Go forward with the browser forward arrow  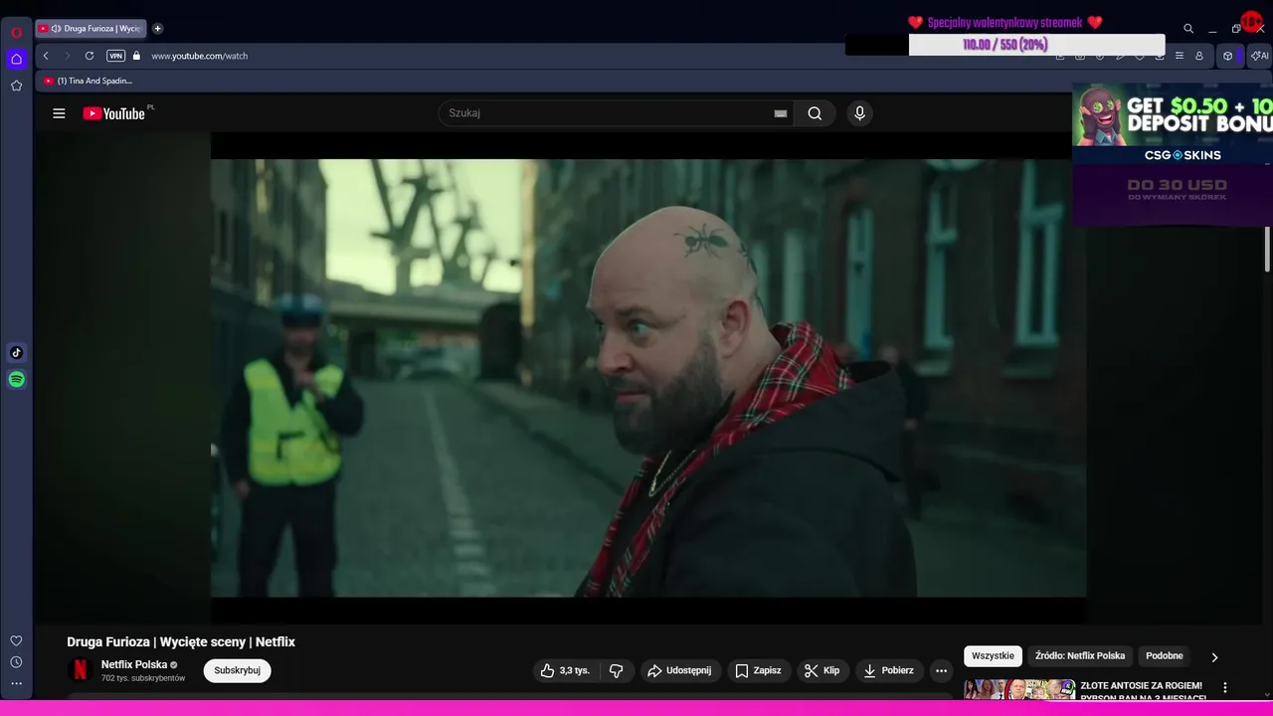(x=68, y=56)
